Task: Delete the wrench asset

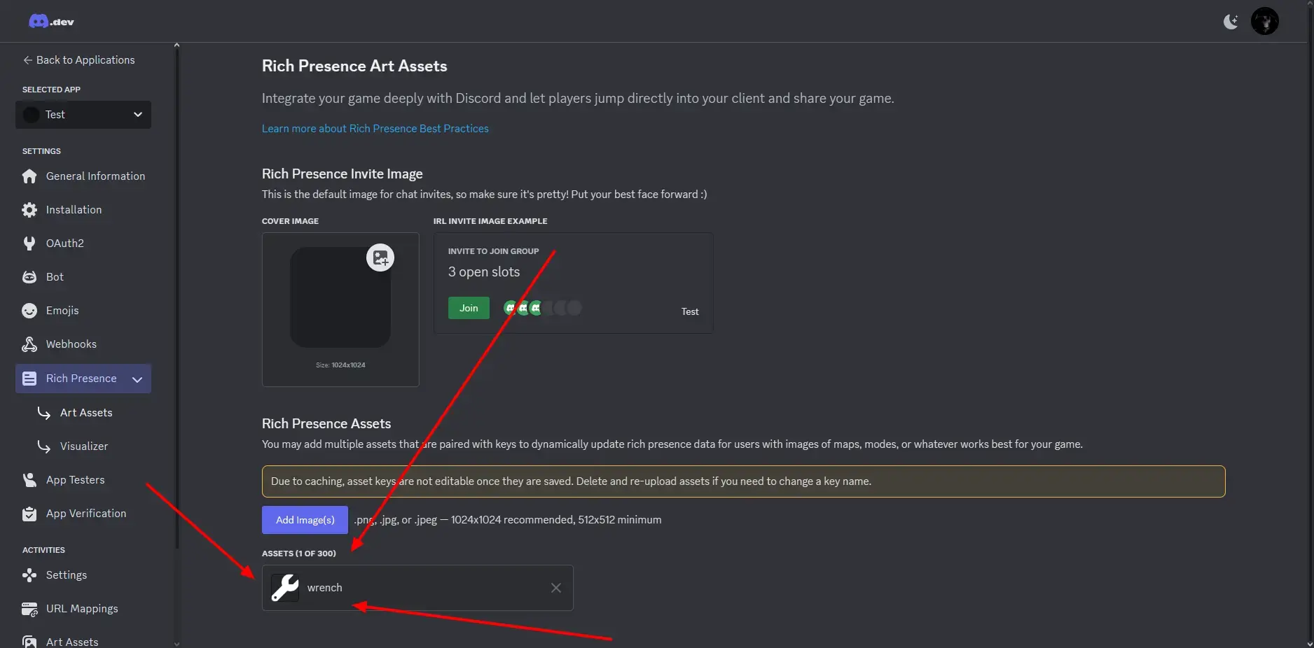Action: pyautogui.click(x=555, y=588)
